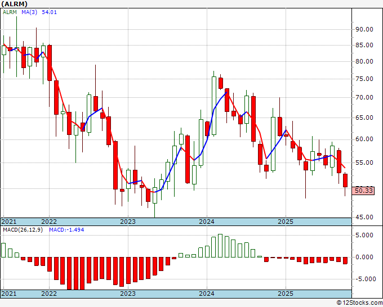383x307 pixels.
Task: Click the 70.00 price axis label
Action: tap(364, 97)
